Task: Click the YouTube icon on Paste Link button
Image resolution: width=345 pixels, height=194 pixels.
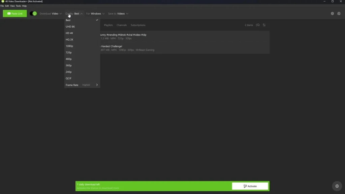Action: (9, 13)
